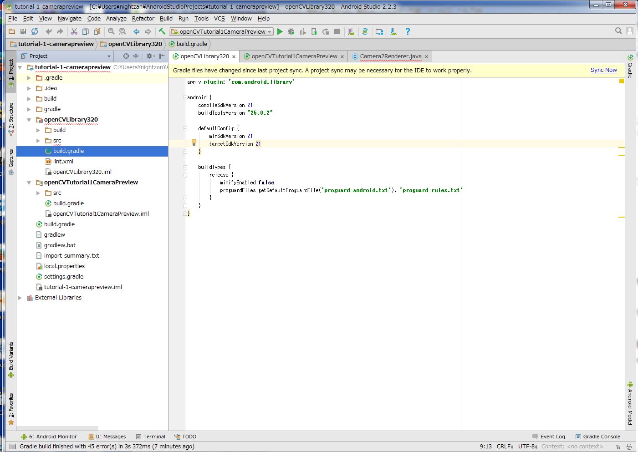Click the Sync Now link

pos(604,70)
